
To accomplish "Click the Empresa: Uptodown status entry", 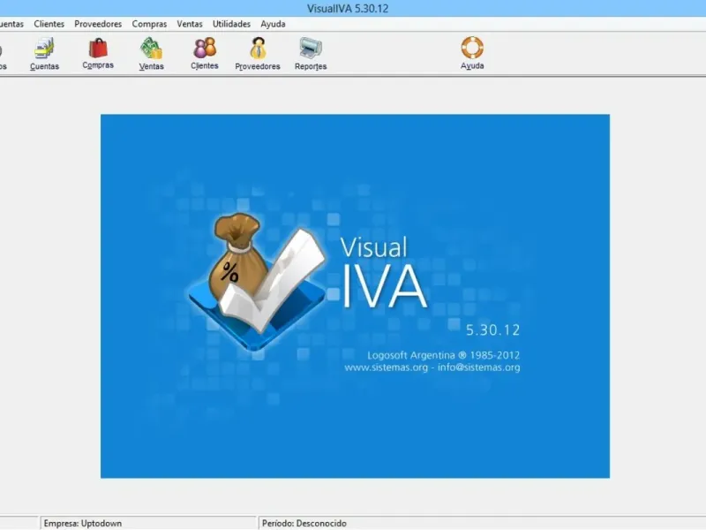I will coord(148,523).
